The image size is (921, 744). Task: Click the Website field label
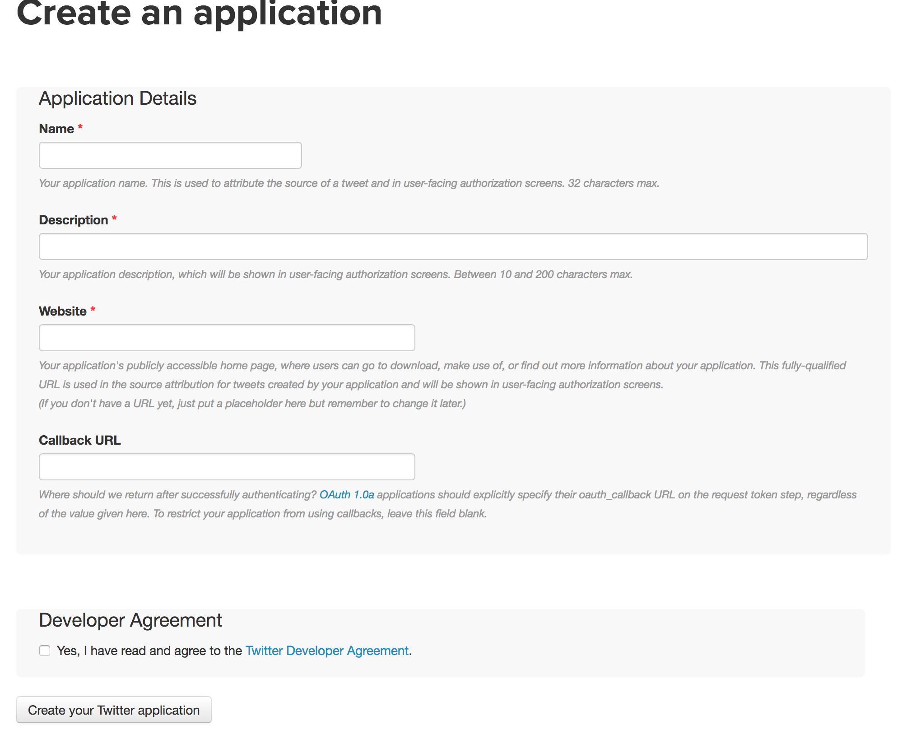click(62, 311)
